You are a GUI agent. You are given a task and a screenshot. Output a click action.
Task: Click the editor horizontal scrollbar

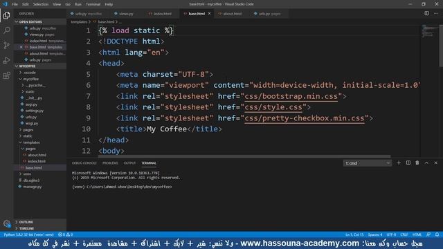click(244, 156)
